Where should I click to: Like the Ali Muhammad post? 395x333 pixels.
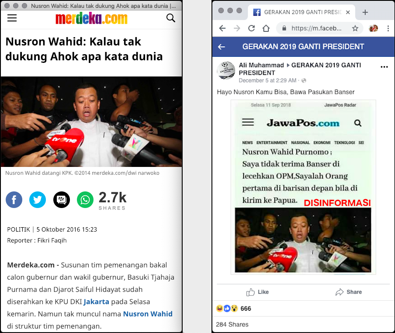pyautogui.click(x=257, y=292)
